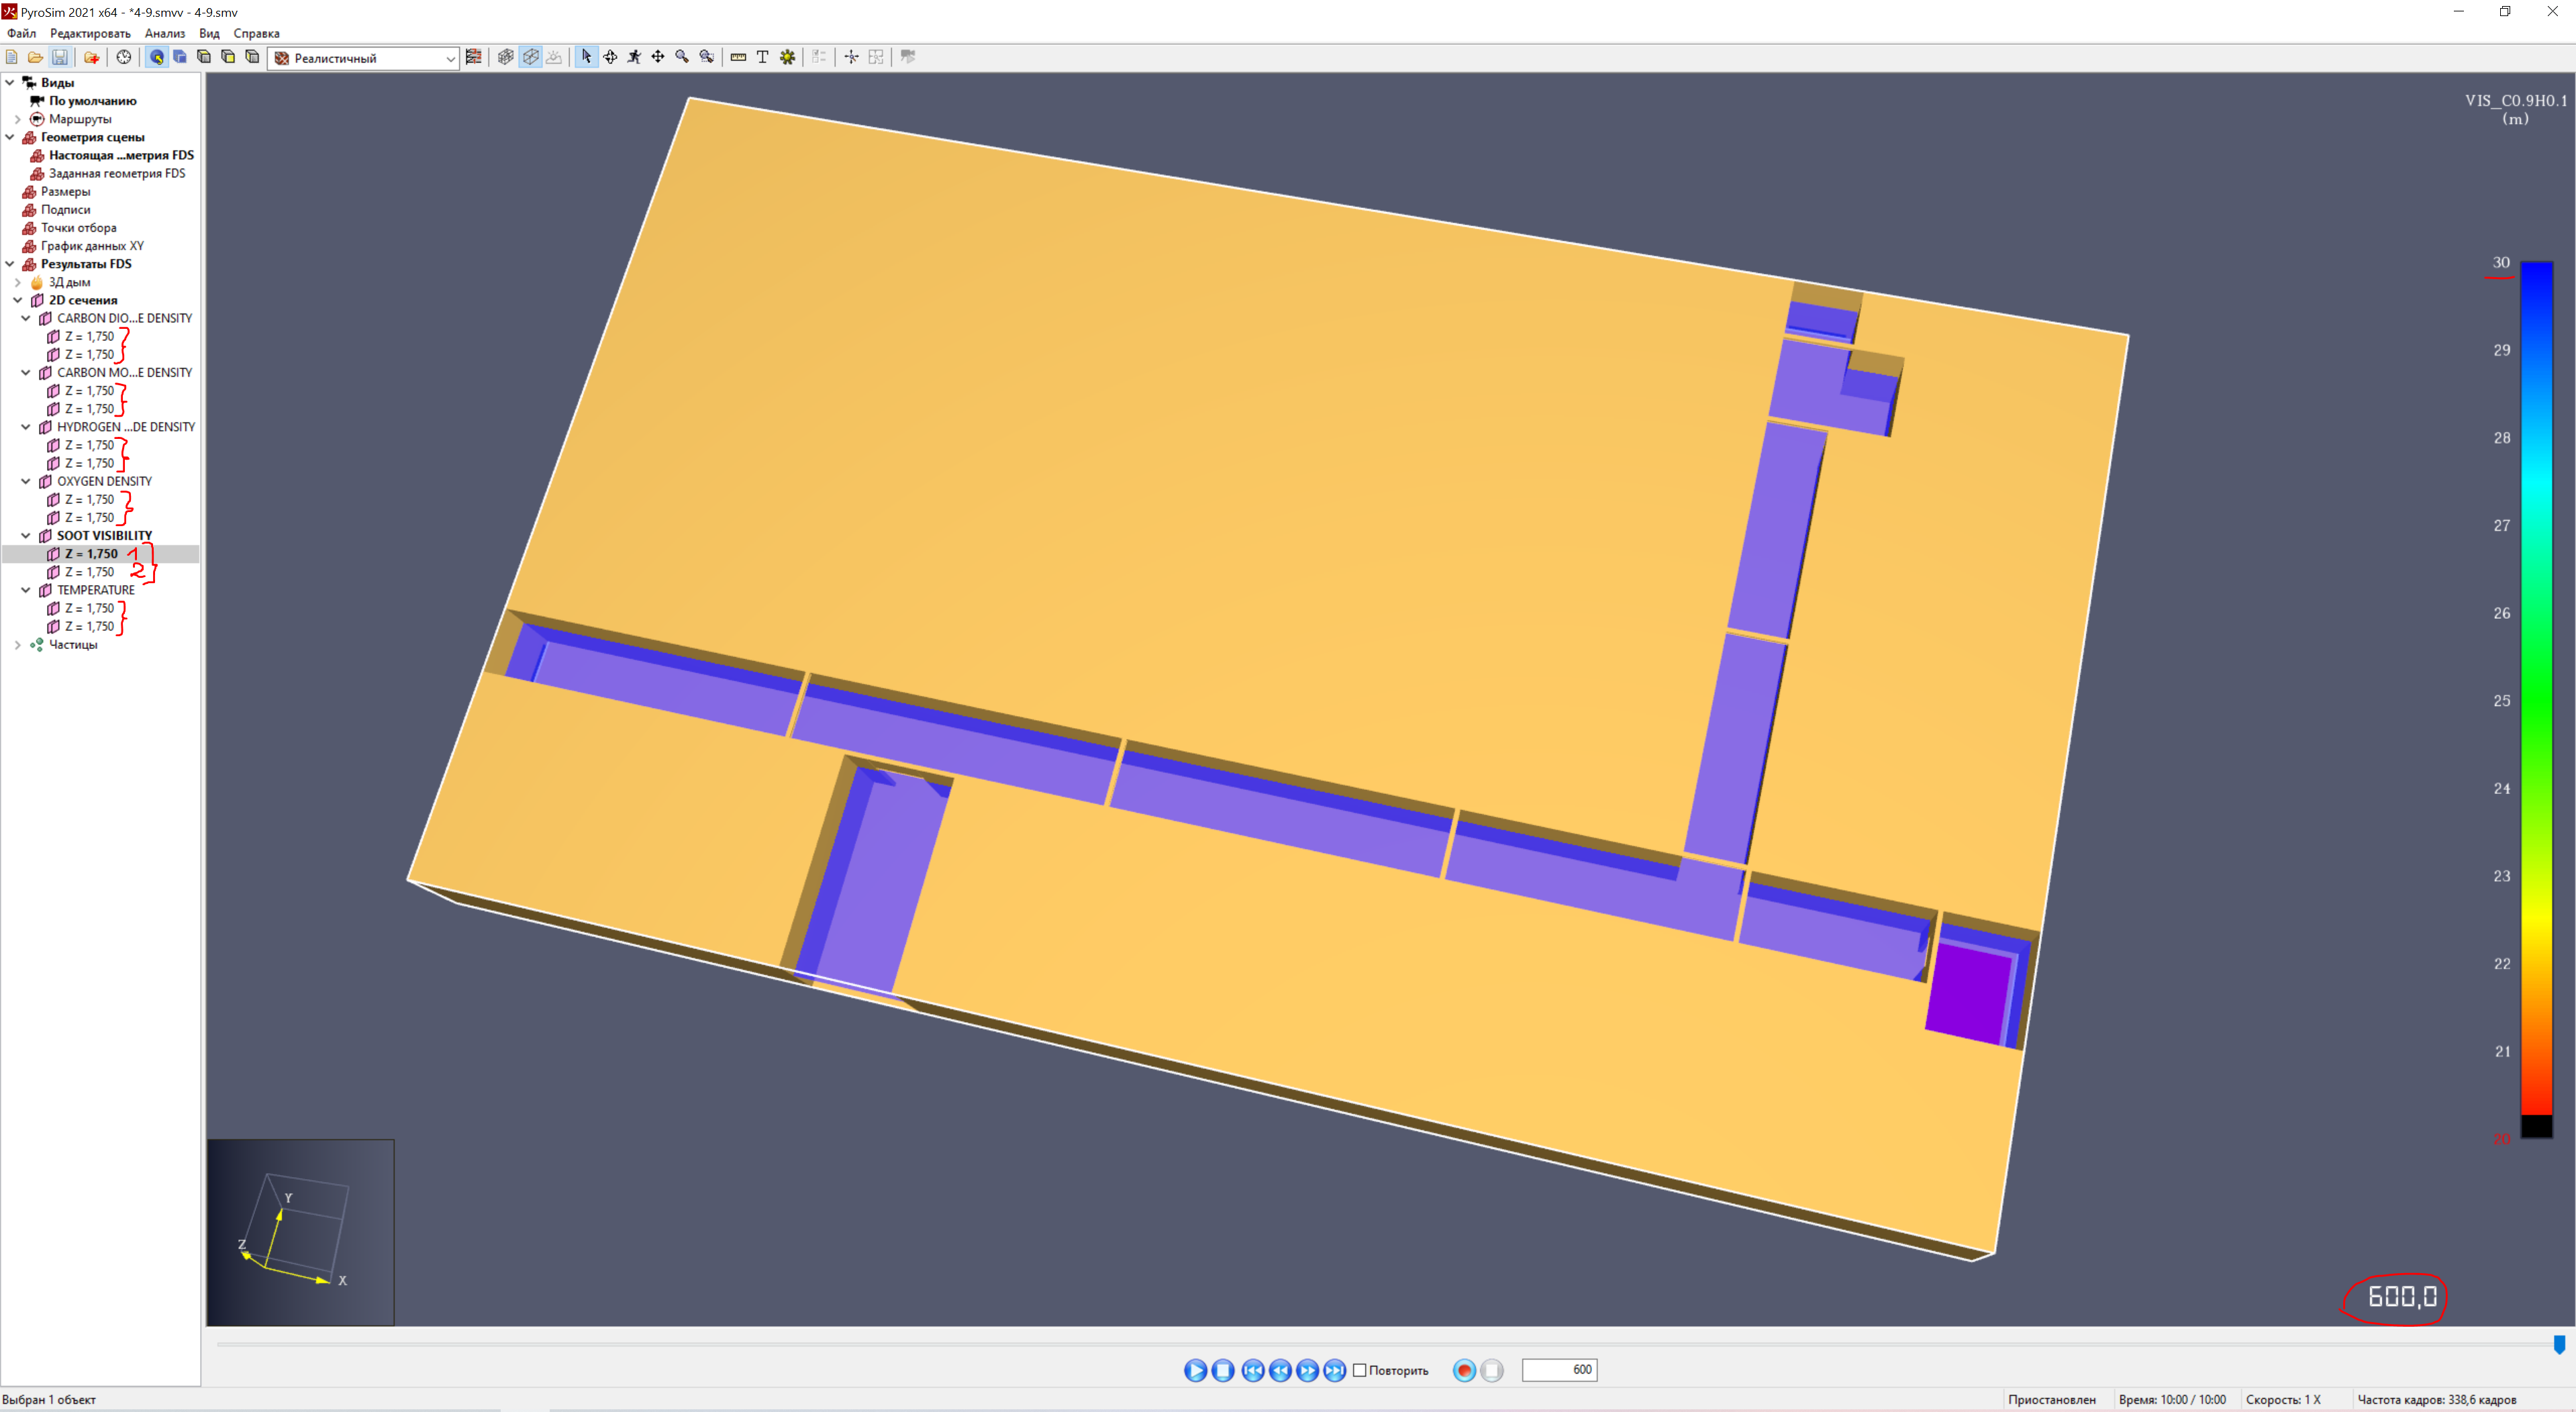Choose the walking person roam tool
This screenshot has width=2576, height=1412.
point(634,57)
